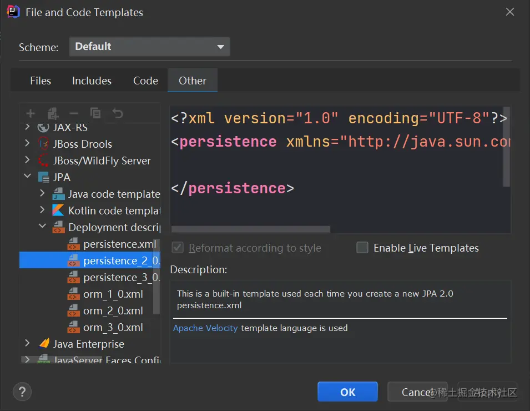Click the Create Child Template File icon
Screen dimensions: 530x411
pos(53,113)
